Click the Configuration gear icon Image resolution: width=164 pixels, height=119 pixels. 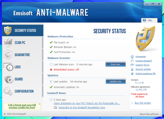click(8, 91)
